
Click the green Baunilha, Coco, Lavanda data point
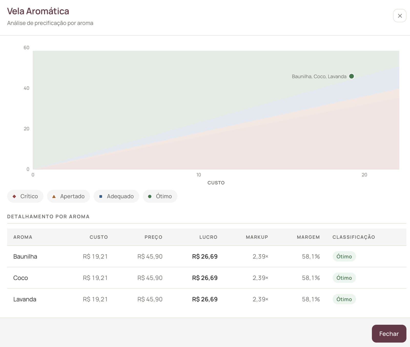point(352,76)
